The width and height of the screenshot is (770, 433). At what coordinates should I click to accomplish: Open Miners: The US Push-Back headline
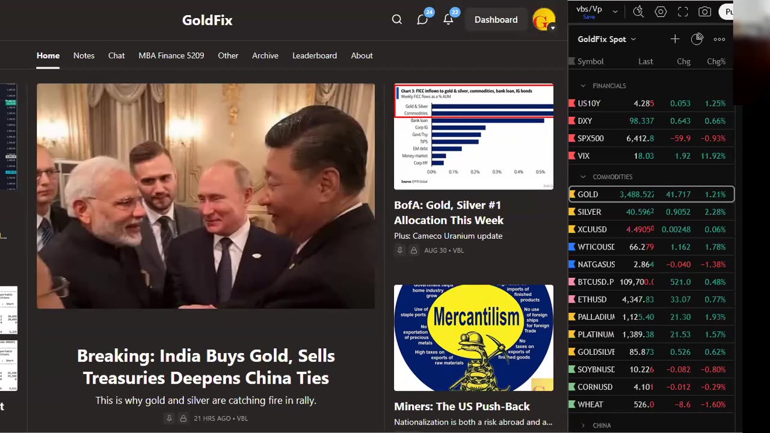pyautogui.click(x=462, y=407)
